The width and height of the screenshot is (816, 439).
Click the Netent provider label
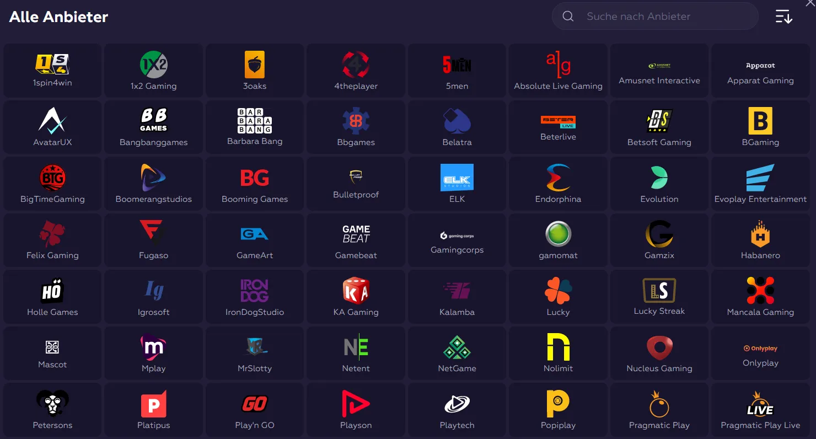coord(356,368)
